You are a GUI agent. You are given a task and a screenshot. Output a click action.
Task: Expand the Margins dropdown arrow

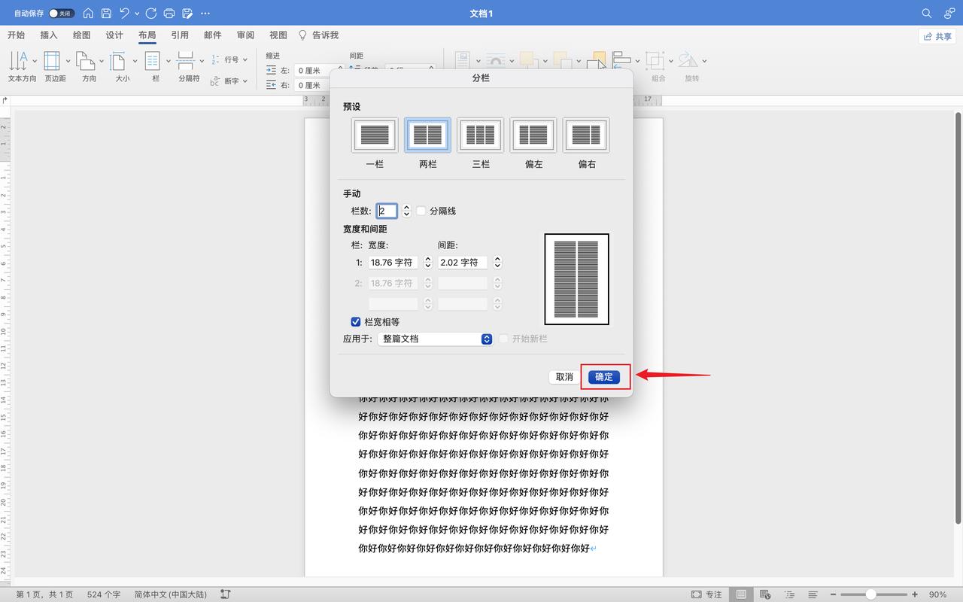tap(67, 60)
